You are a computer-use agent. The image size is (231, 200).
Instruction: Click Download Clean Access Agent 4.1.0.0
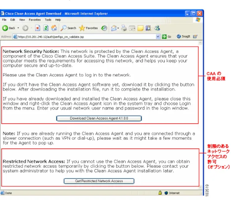[99, 118]
